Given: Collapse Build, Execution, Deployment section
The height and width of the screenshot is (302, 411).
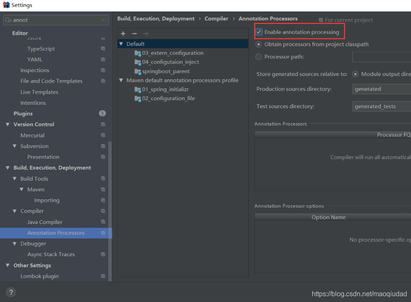Looking at the screenshot, I should pos(8,168).
